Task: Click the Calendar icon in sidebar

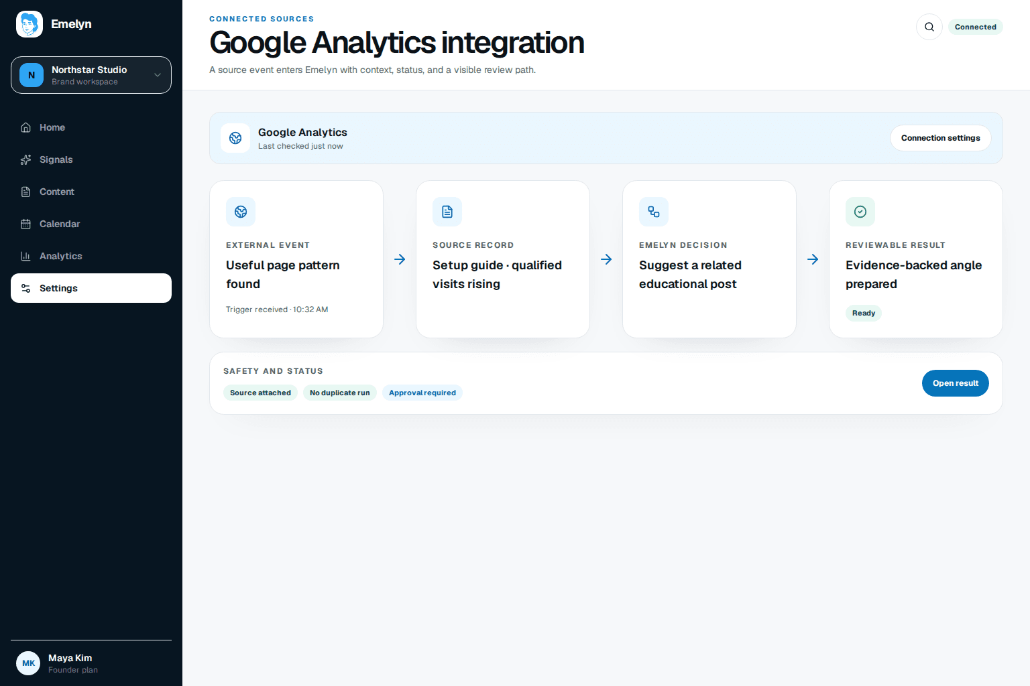Action: (26, 224)
